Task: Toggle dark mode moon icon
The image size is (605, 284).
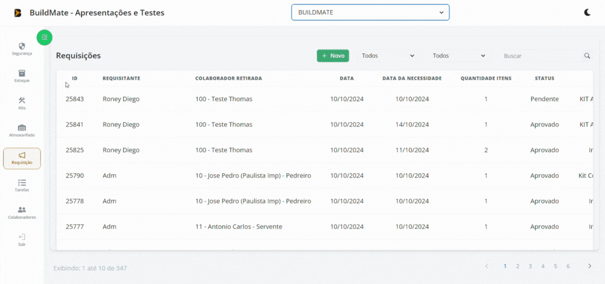Action: pos(587,13)
